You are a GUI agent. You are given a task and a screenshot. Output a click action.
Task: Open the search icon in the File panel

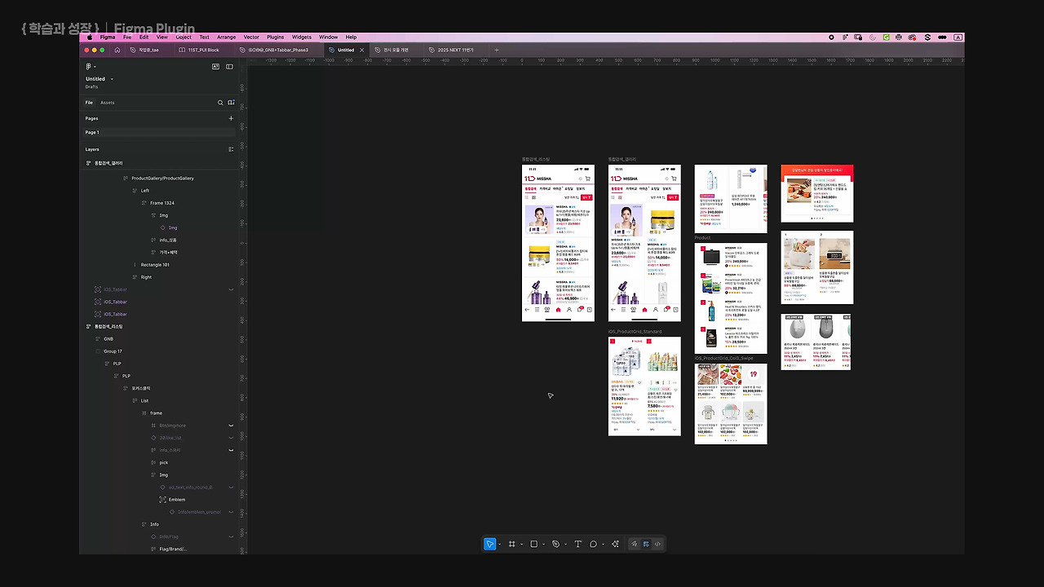tap(220, 103)
